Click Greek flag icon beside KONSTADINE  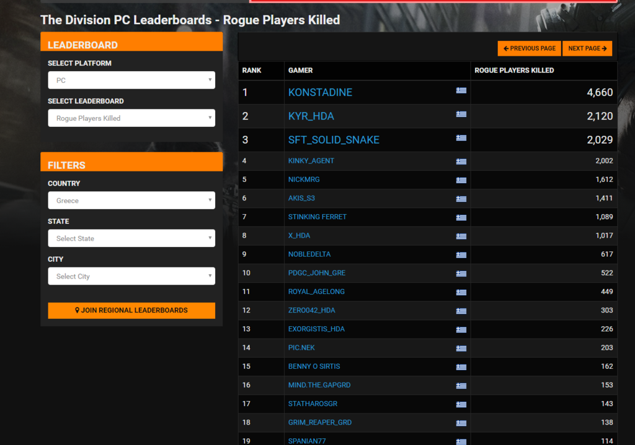pos(461,90)
